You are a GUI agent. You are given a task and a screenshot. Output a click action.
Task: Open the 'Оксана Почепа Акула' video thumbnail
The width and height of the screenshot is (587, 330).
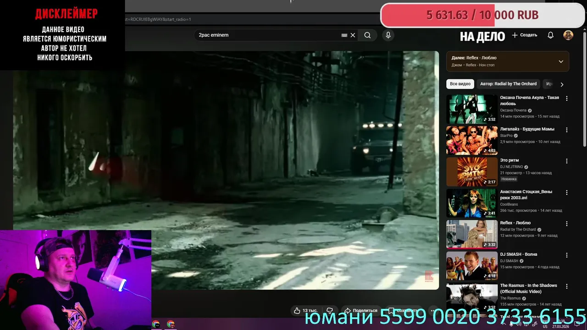(472, 109)
